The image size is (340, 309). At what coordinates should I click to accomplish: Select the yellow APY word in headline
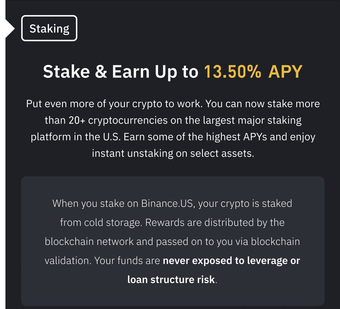285,72
